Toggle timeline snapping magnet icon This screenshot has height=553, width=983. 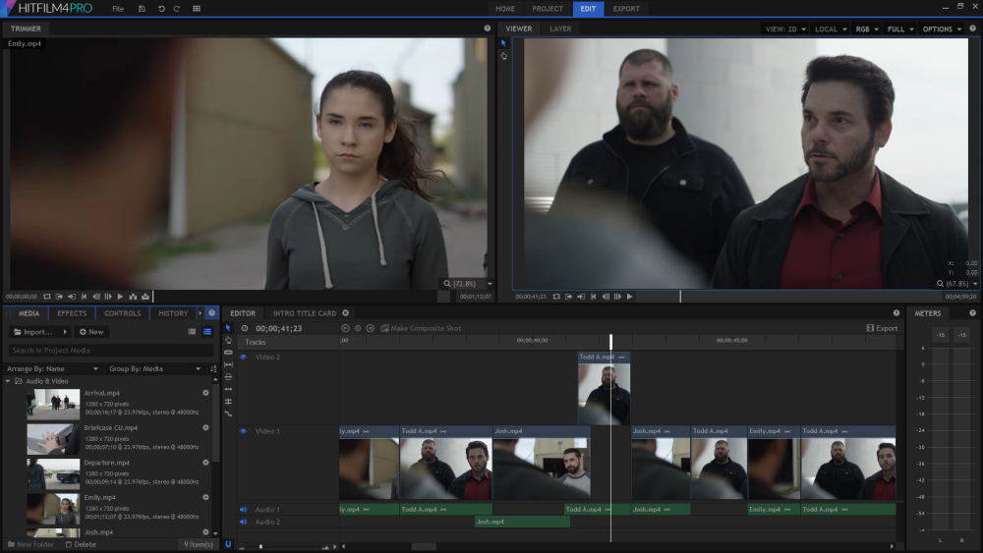(x=228, y=544)
